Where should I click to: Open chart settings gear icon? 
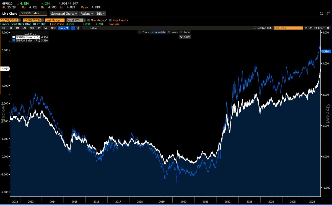[x=328, y=28]
